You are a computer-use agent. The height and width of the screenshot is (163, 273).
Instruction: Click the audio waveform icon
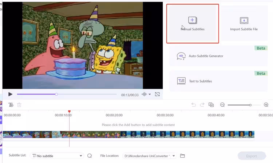[x=144, y=94]
